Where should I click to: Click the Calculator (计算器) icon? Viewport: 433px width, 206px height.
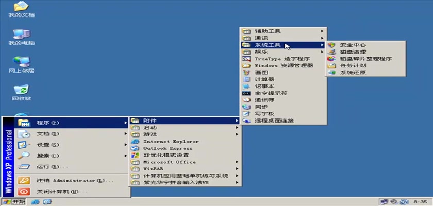(x=246, y=79)
